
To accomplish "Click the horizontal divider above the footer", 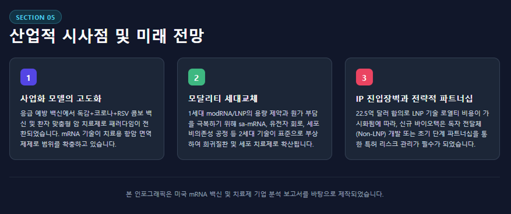I will point(255,177).
